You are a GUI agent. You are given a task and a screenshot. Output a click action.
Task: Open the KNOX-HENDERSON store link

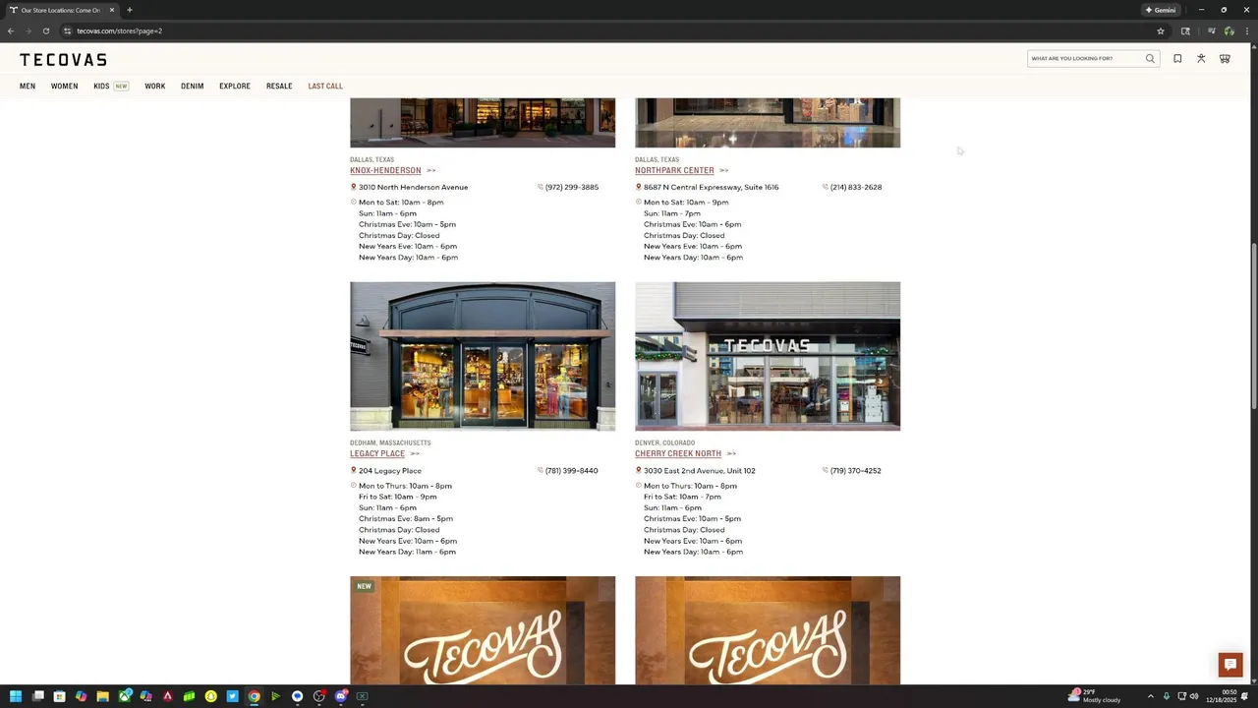click(385, 170)
